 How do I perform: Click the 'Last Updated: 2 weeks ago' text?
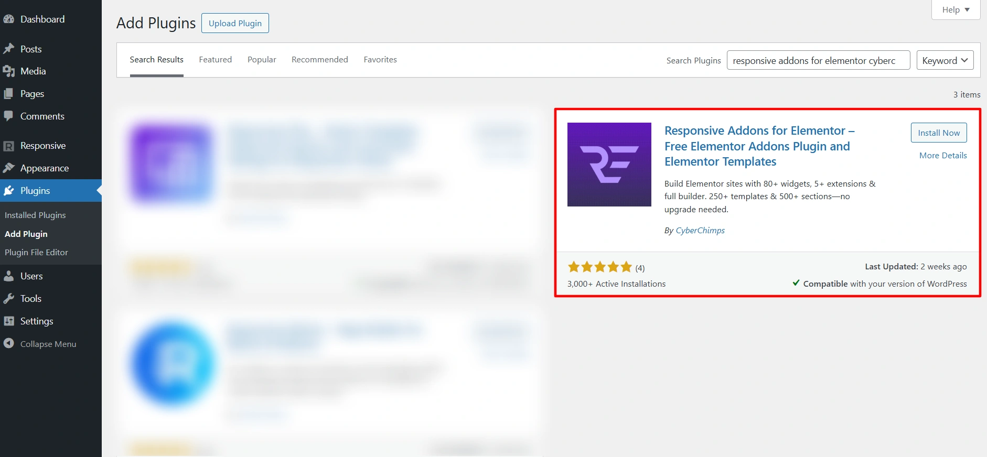click(916, 267)
